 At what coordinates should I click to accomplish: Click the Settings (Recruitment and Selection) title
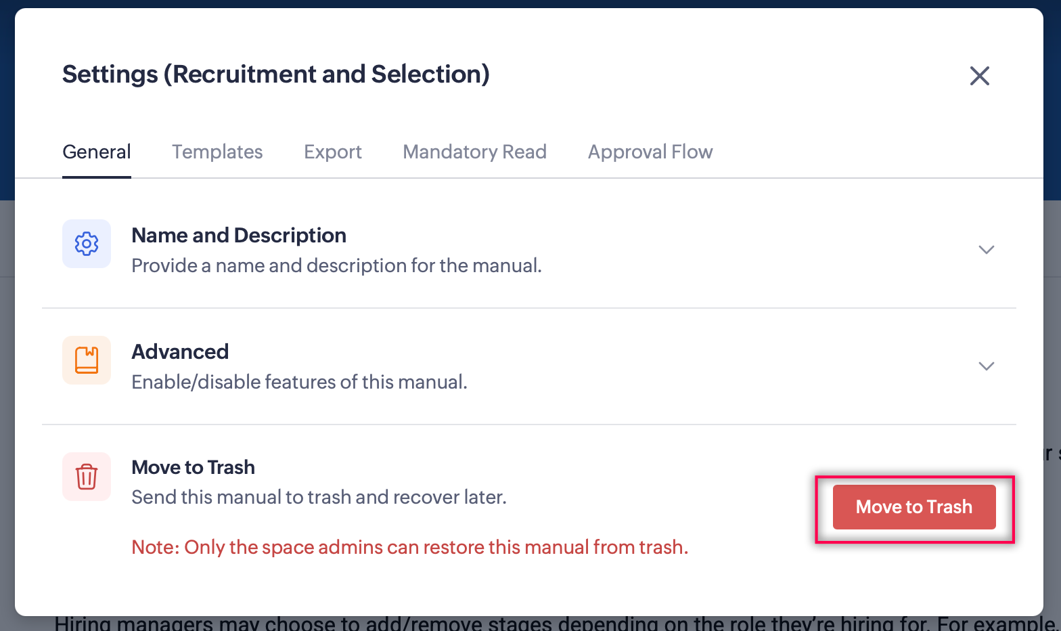[276, 74]
